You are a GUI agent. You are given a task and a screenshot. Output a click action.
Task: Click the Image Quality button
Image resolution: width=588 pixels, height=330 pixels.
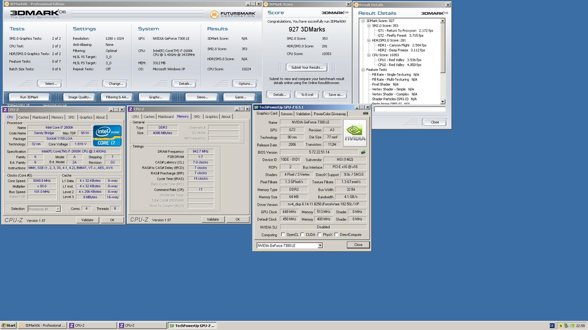(x=80, y=97)
